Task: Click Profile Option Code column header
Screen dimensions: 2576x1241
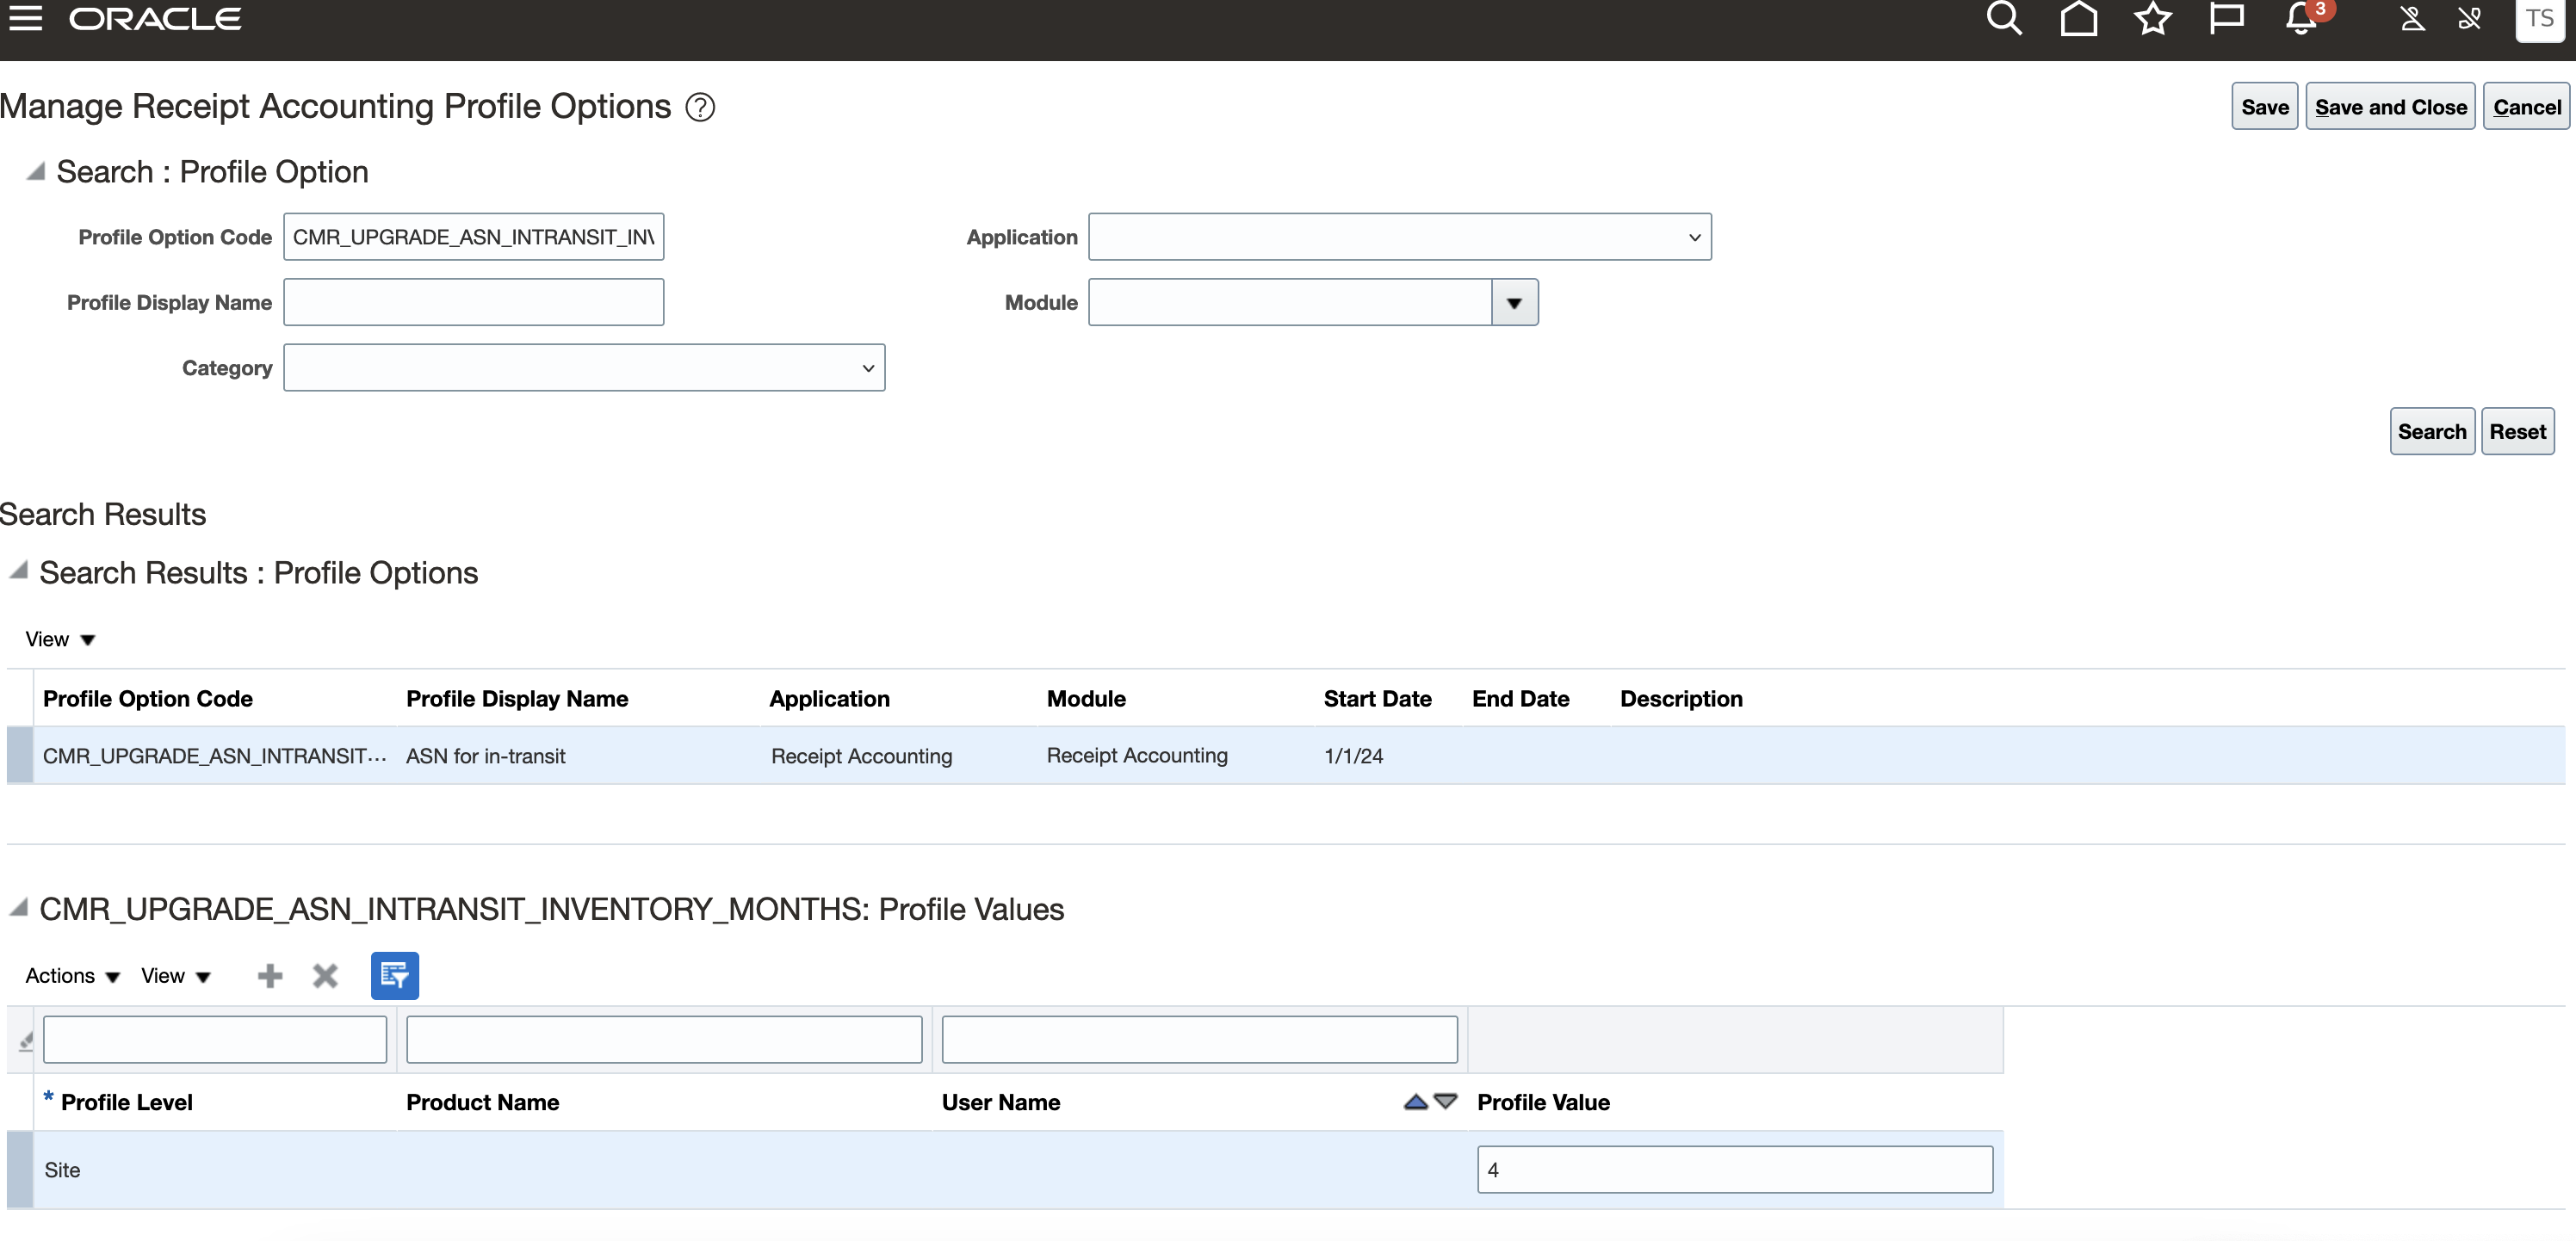Action: [x=148, y=700]
